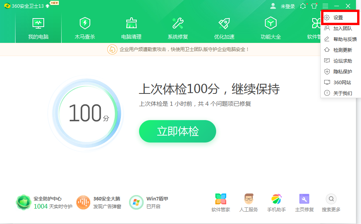Open the enterprise ransomware banner text
The width and height of the screenshot is (361, 224).
(184, 49)
